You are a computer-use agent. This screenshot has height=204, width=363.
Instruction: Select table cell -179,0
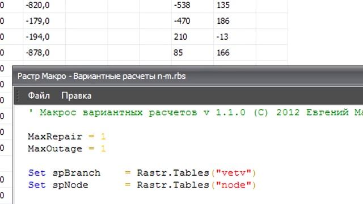(x=44, y=21)
